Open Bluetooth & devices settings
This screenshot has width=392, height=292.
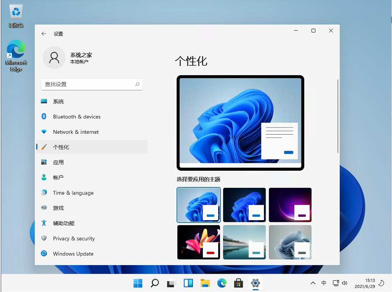76,117
